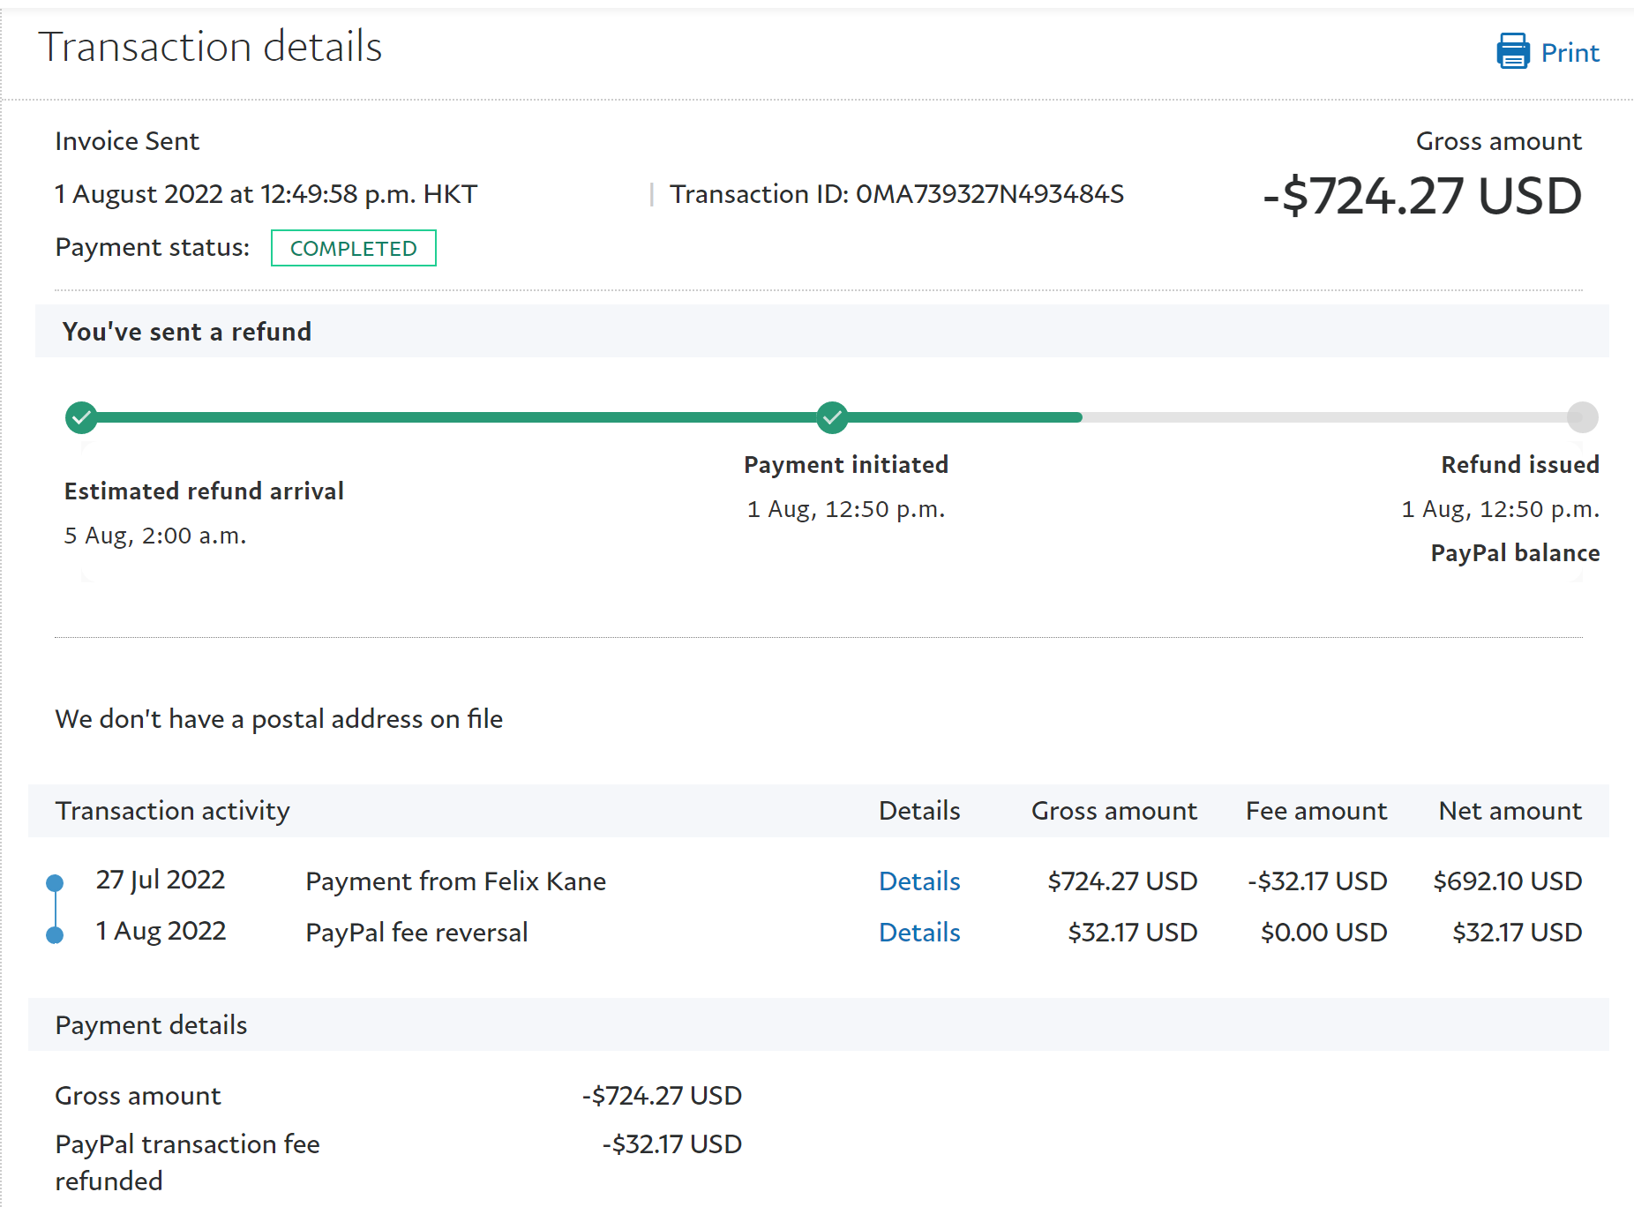1634x1207 pixels.
Task: Click the Transaction ID number
Action: click(989, 194)
